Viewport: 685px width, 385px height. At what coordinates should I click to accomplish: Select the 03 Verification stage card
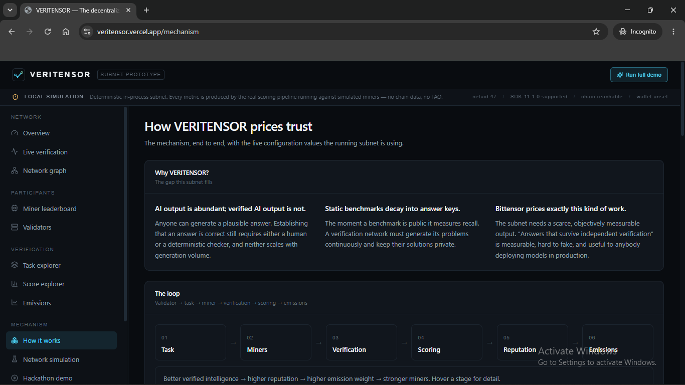coord(362,342)
